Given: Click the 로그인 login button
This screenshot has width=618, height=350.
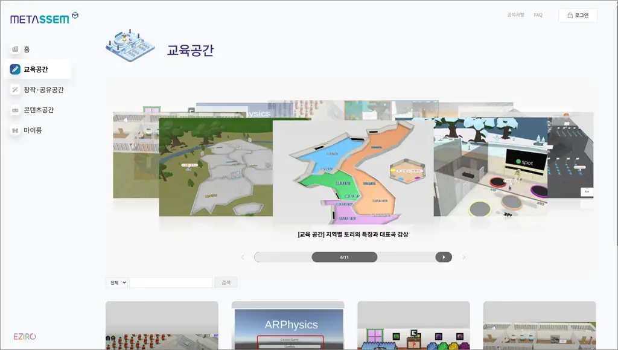Looking at the screenshot, I should point(577,15).
